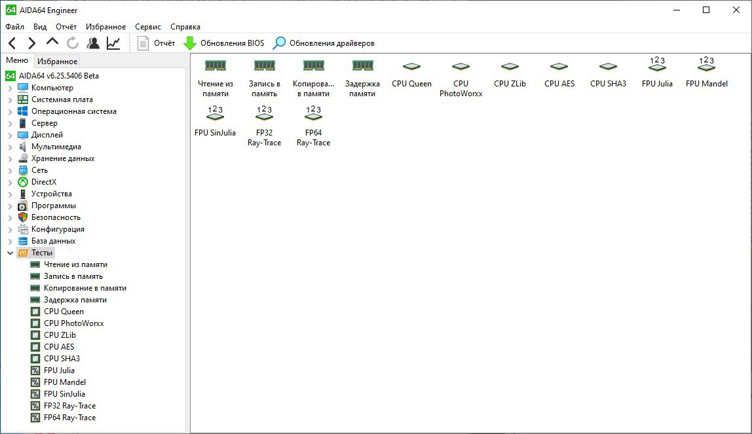The image size is (752, 434).
Task: Open the CPU Queen icon in main pane
Action: click(411, 75)
